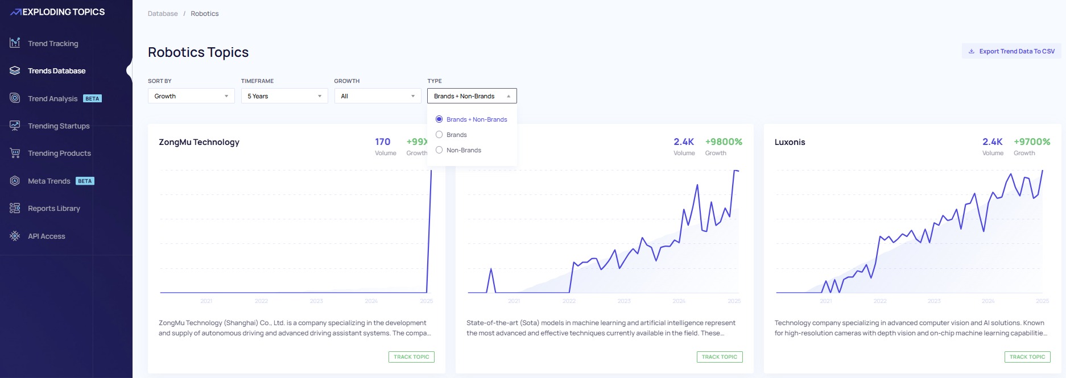The image size is (1066, 378).
Task: Track the ZongMu Technology topic
Action: pos(411,357)
